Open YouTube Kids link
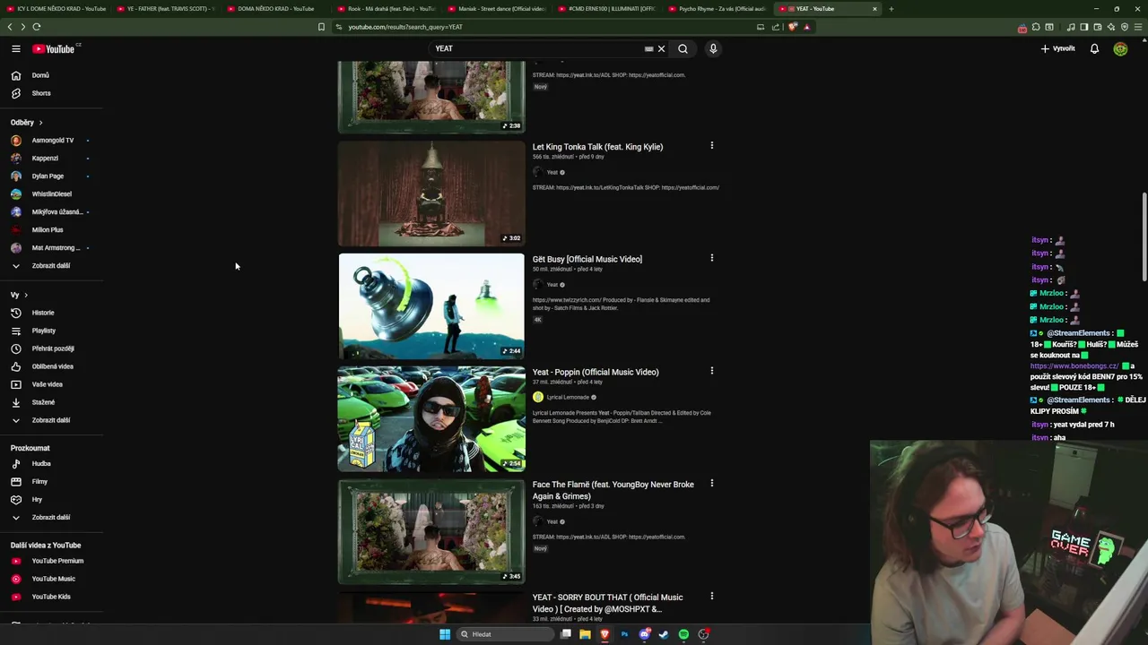Image resolution: width=1148 pixels, height=645 pixels. click(x=51, y=597)
